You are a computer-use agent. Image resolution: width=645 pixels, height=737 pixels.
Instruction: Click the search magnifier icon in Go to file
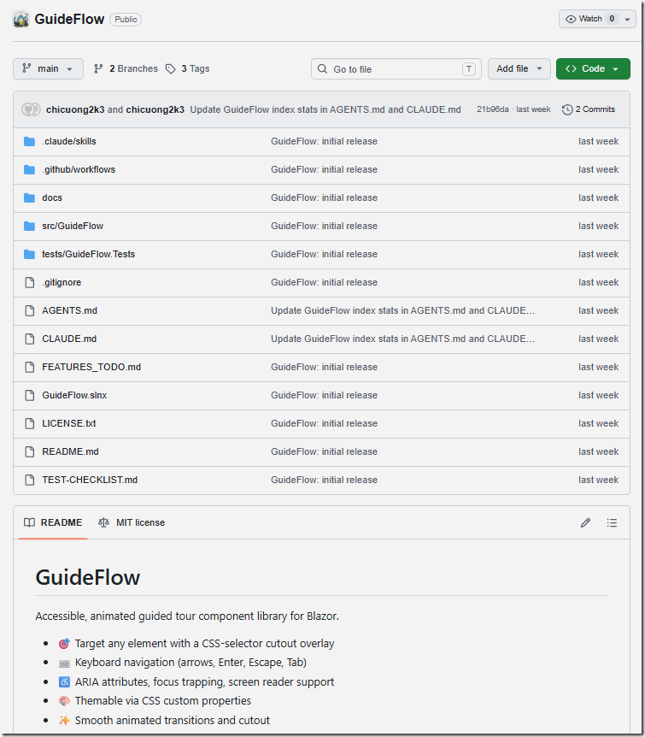click(322, 69)
